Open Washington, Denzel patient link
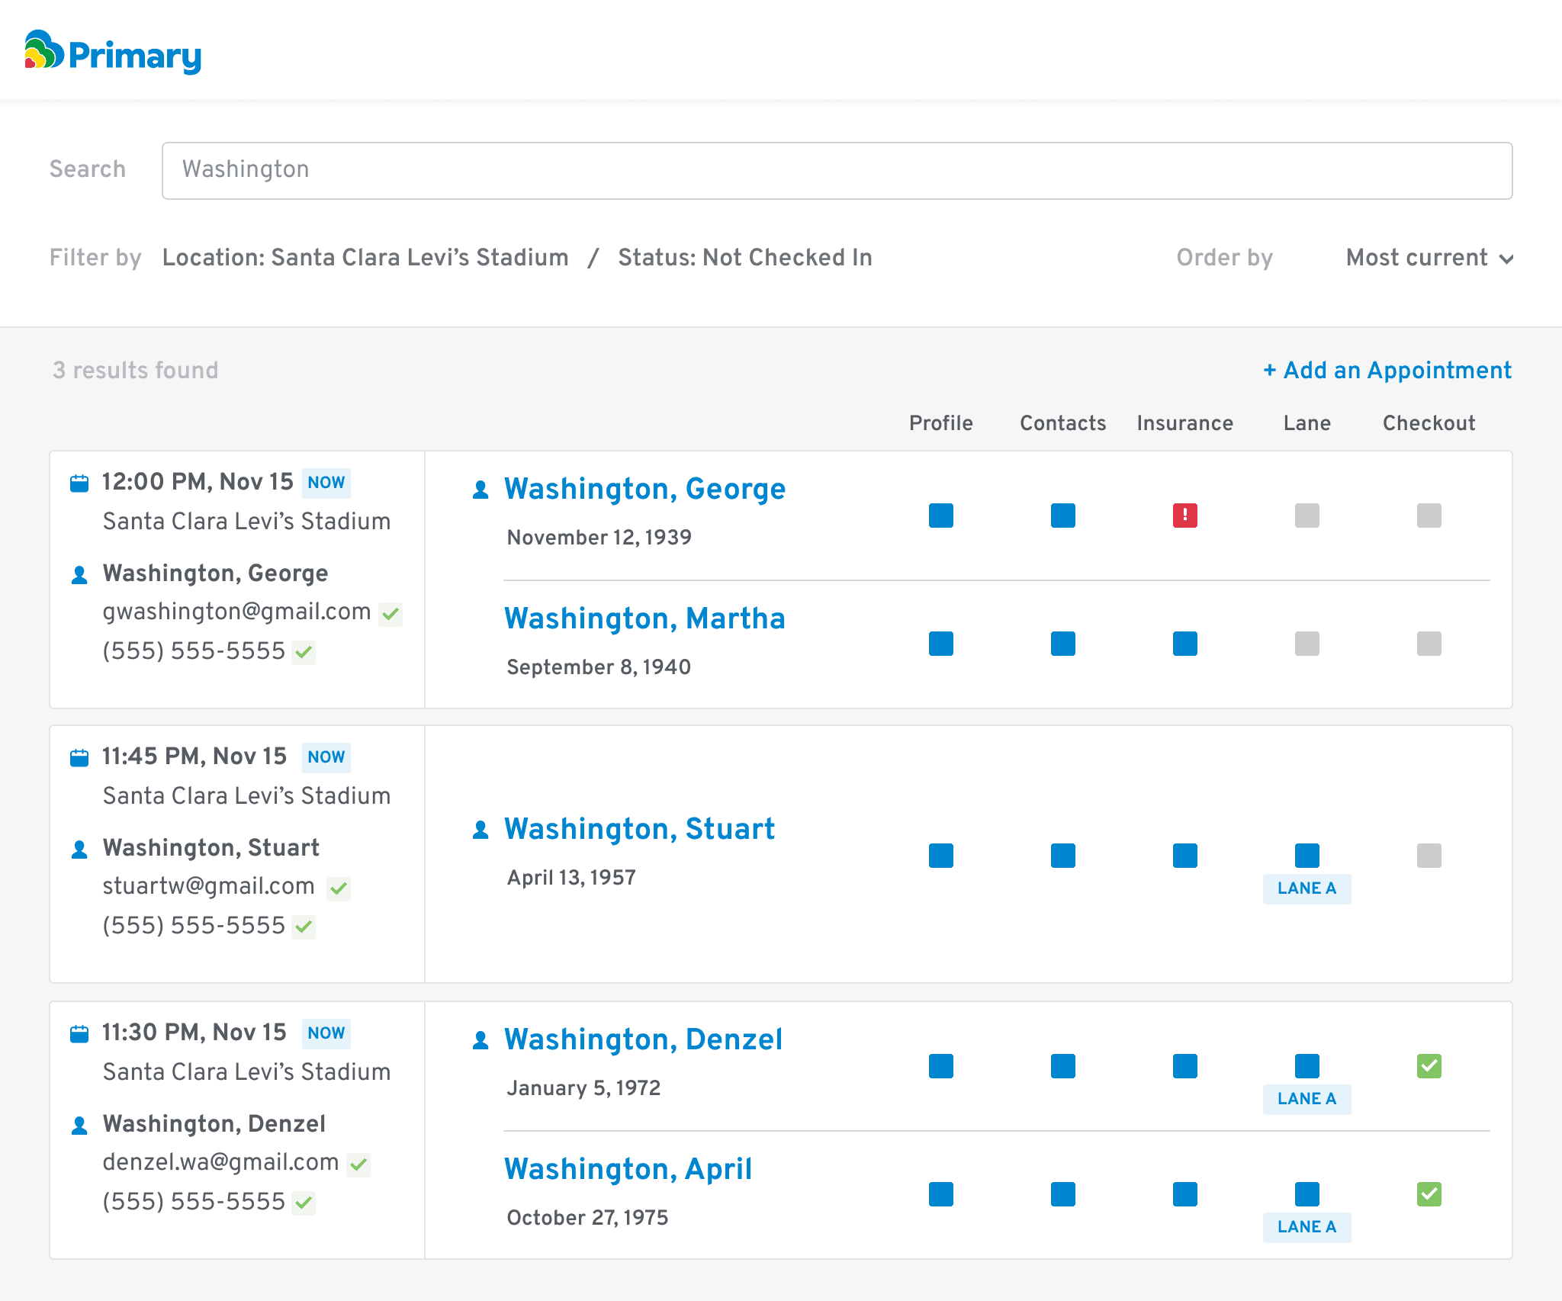This screenshot has height=1301, width=1562. (x=643, y=1039)
